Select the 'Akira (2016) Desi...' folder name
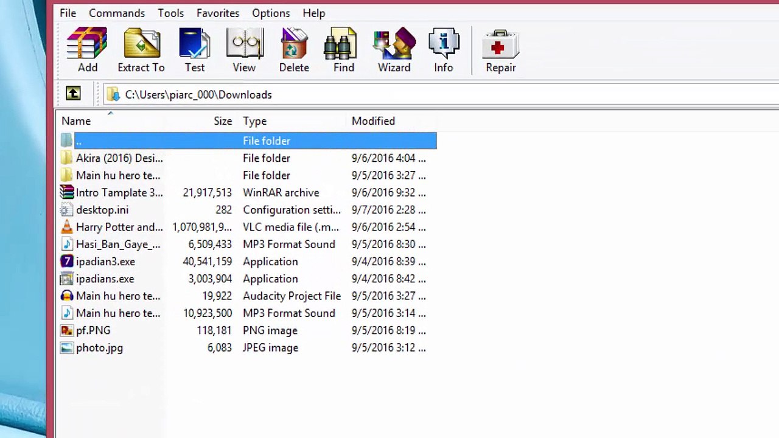The height and width of the screenshot is (438, 779). (x=119, y=158)
